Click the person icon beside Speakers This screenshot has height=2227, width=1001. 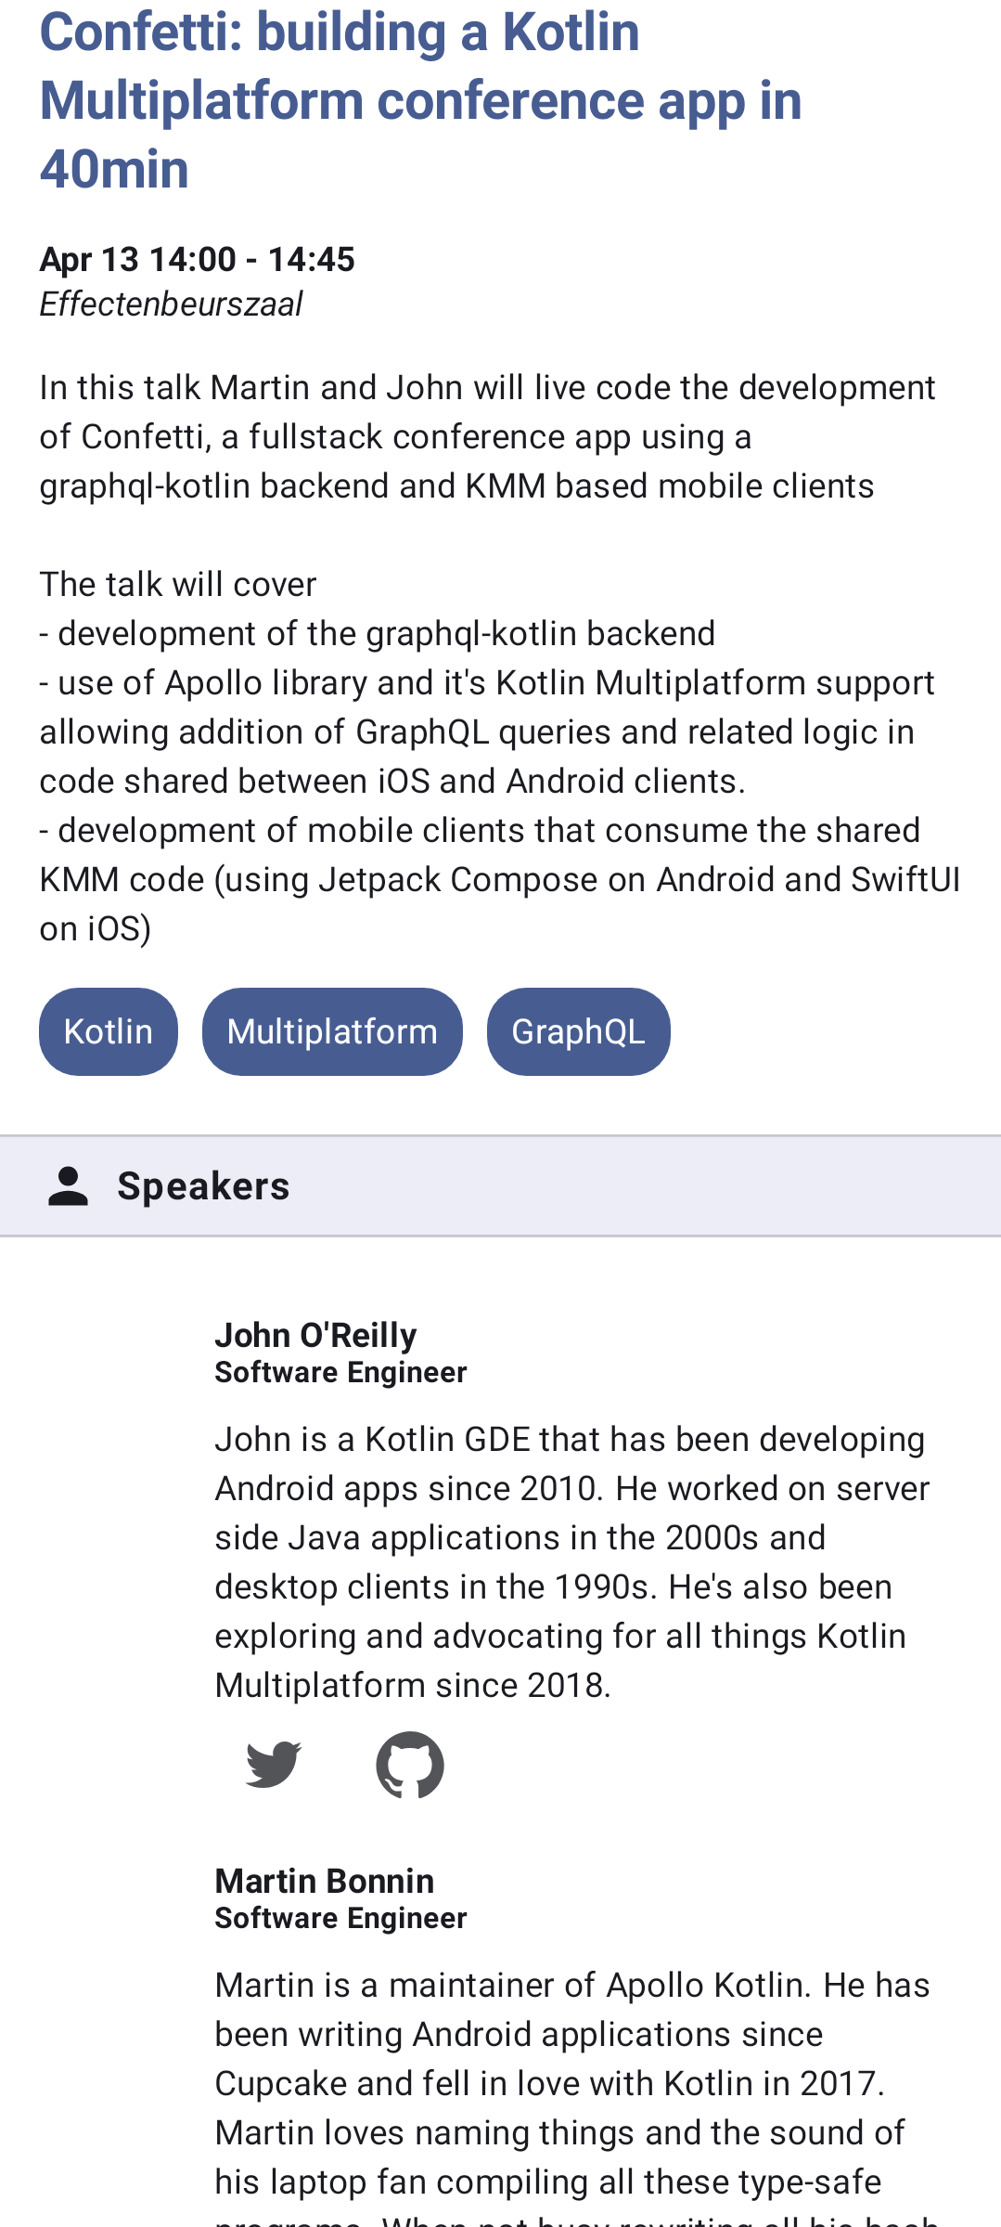point(68,1186)
